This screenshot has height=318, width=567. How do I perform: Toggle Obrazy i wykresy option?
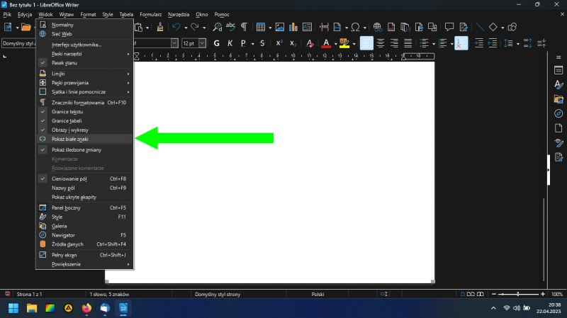tap(84, 130)
